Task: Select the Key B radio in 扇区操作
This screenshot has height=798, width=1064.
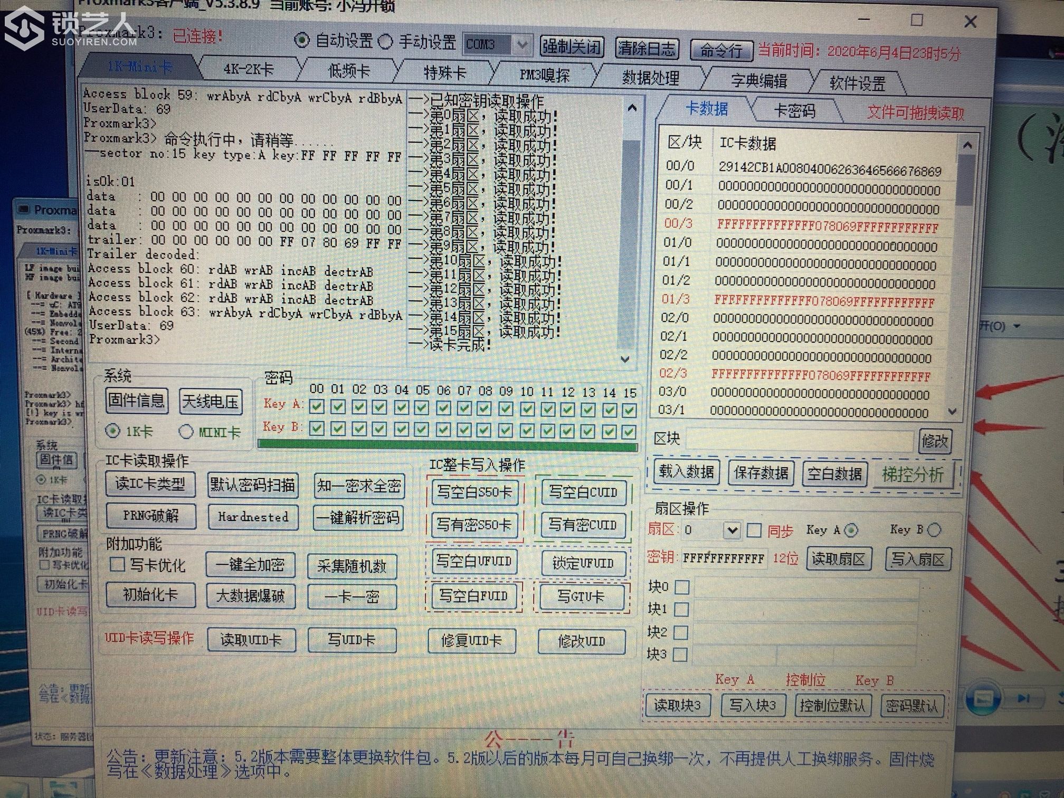Action: 934,530
